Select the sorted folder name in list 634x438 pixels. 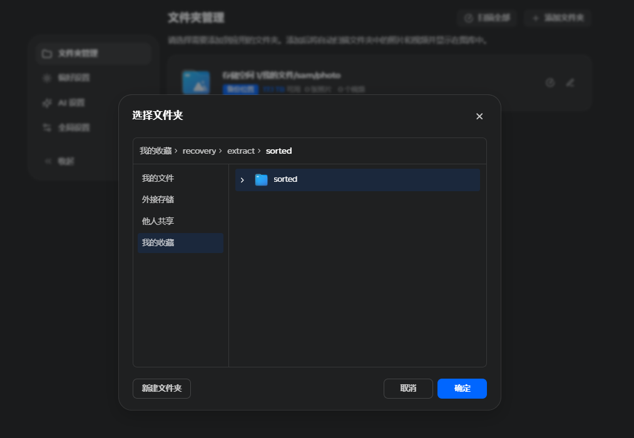[285, 179]
